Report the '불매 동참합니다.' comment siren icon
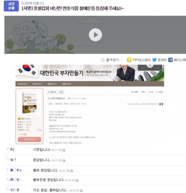The height and width of the screenshot is (193, 186). coord(71,171)
